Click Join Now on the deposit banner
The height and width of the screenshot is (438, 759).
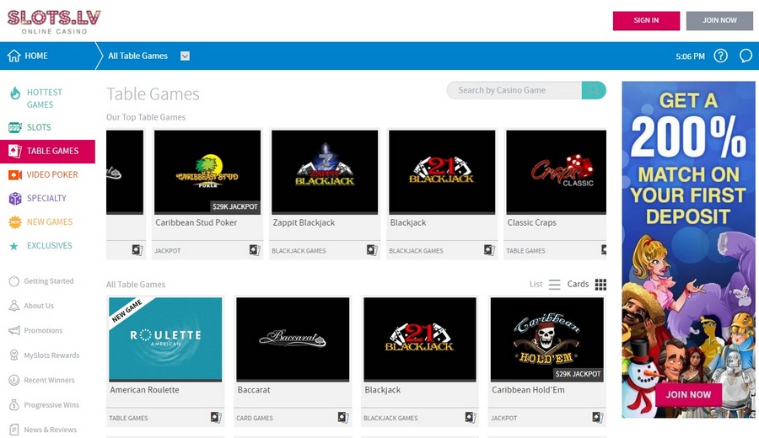click(688, 394)
